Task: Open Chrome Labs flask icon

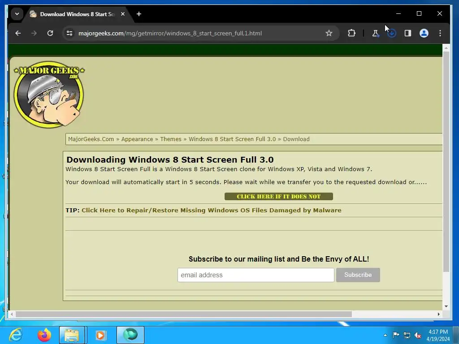Action: pos(375,33)
